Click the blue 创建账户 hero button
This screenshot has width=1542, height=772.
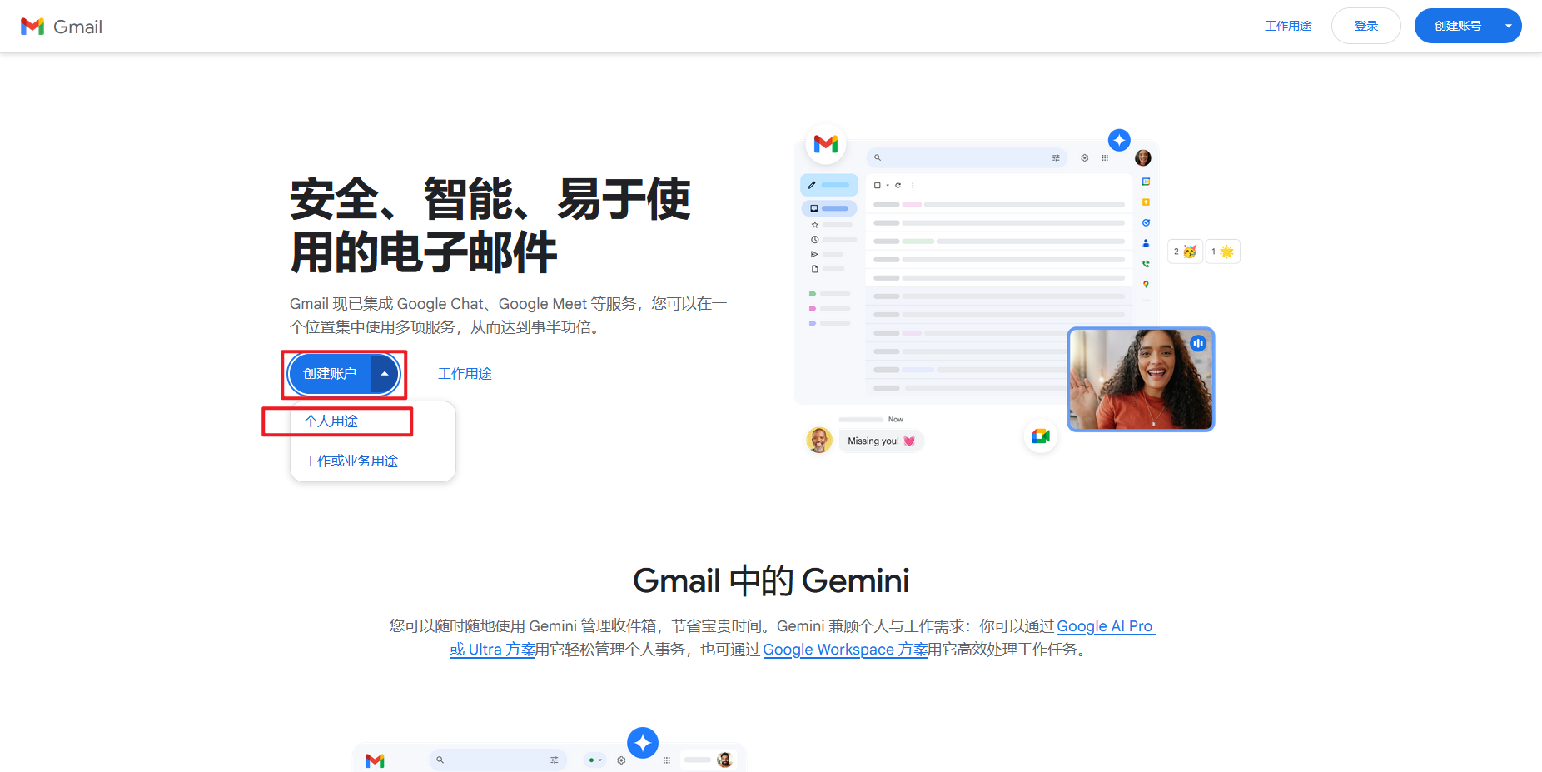coord(330,374)
